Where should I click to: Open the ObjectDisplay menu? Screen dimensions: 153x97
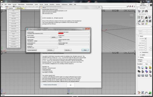click(21, 5)
